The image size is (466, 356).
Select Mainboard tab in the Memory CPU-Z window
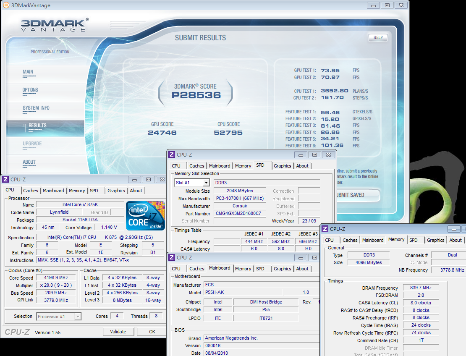[x=373, y=240]
